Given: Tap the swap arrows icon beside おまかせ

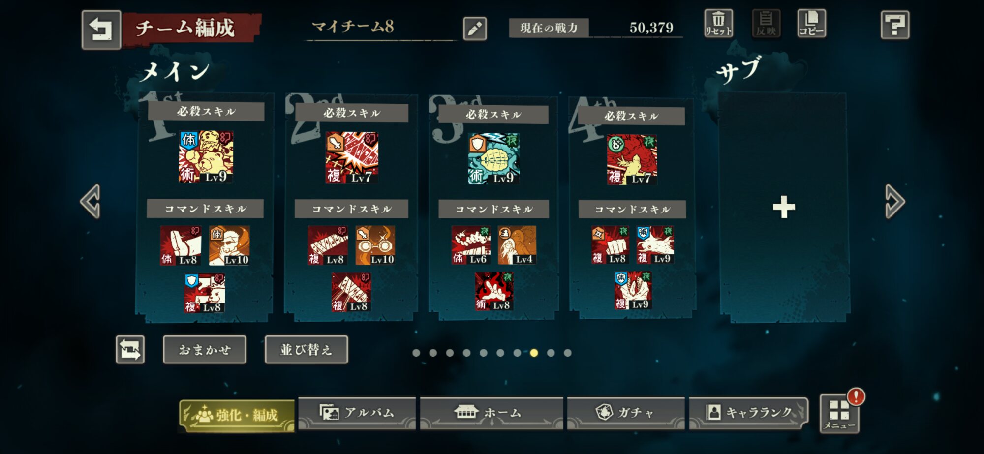Looking at the screenshot, I should [130, 350].
